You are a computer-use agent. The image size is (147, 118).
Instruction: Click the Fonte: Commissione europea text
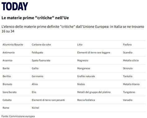click(x=18, y=116)
